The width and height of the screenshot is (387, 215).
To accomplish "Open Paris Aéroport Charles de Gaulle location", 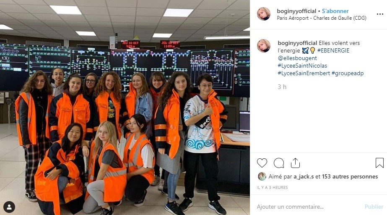I will [x=322, y=18].
